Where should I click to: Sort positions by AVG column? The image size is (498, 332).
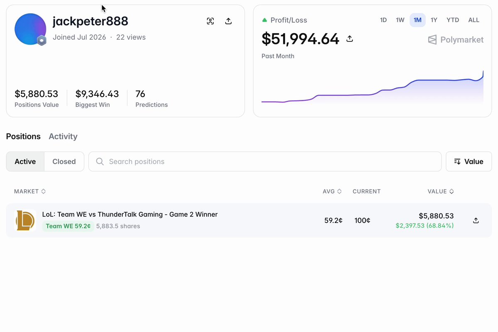[x=332, y=191]
